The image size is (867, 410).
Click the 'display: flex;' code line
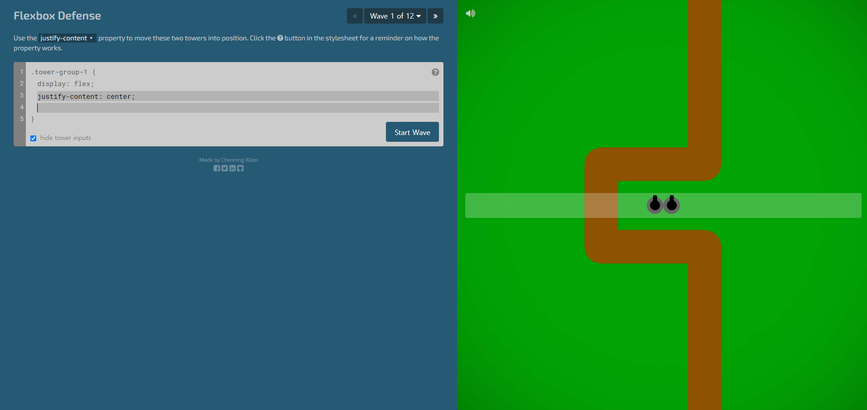[x=66, y=84]
